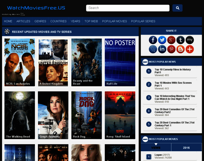Open more sharing options plus icon

190,49
